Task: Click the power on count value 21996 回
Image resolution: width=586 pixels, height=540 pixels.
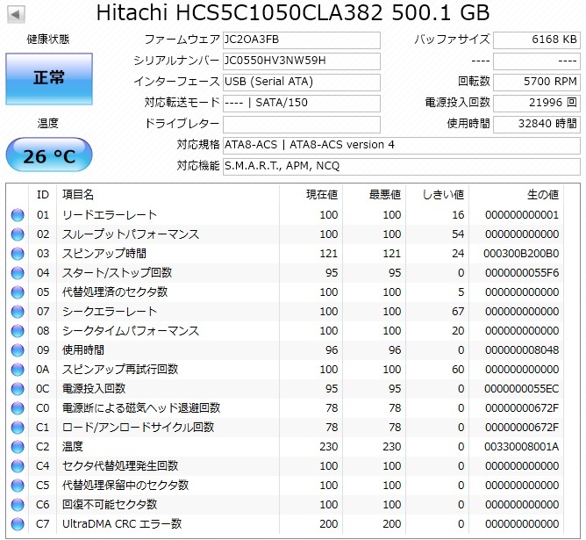Action: pyautogui.click(x=537, y=103)
